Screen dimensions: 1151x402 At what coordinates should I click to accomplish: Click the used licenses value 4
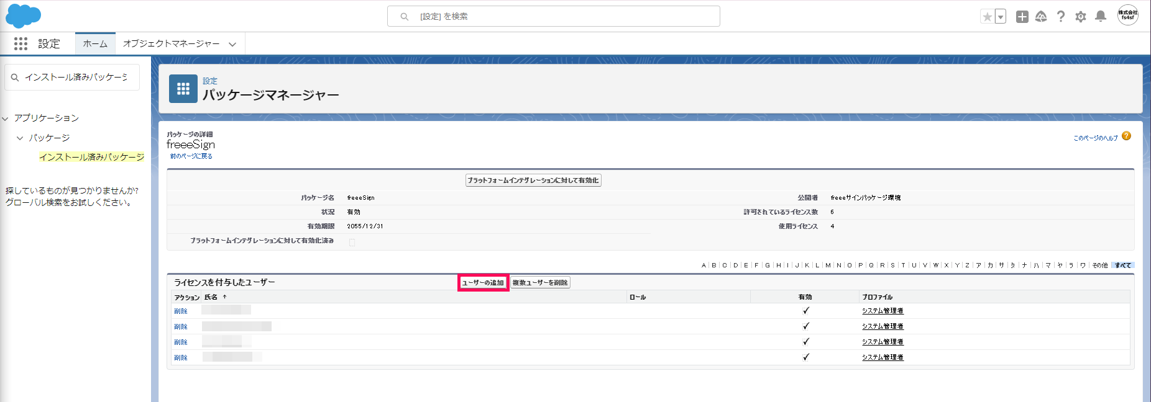coord(832,226)
